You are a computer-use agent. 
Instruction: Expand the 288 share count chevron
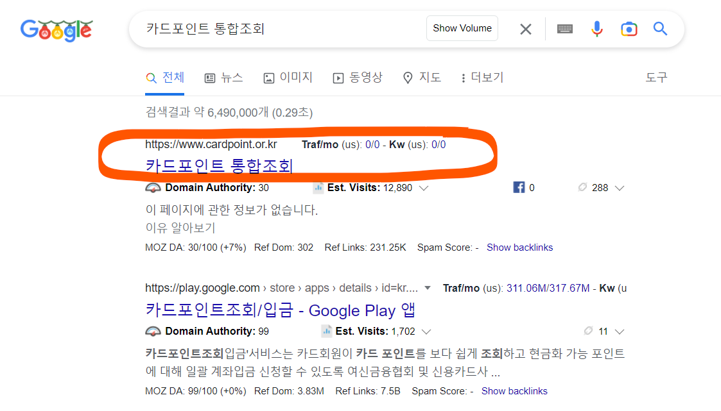click(x=620, y=188)
